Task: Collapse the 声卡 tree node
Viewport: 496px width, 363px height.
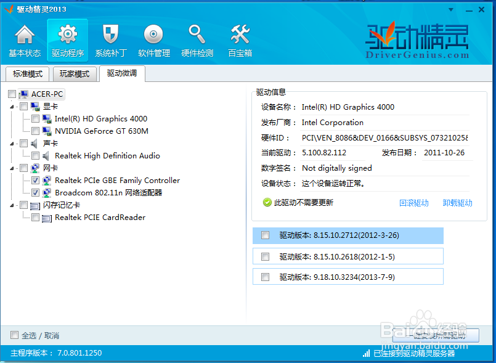Action: pos(12,144)
